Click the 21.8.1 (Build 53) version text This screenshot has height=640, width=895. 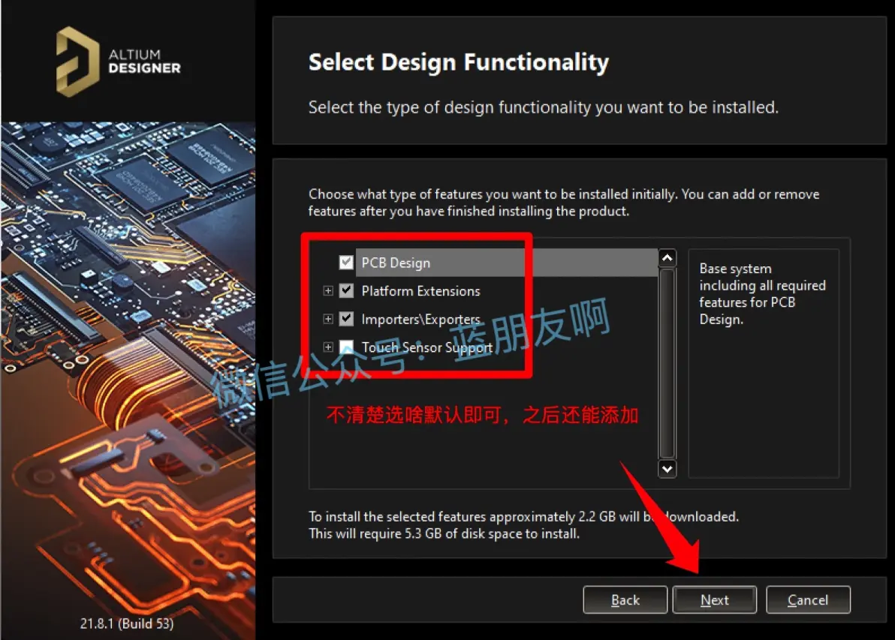coord(127,623)
